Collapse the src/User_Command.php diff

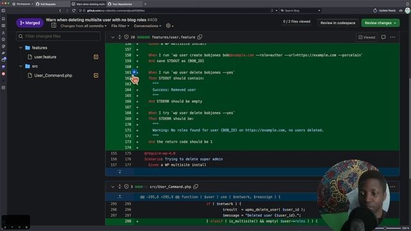(113, 187)
